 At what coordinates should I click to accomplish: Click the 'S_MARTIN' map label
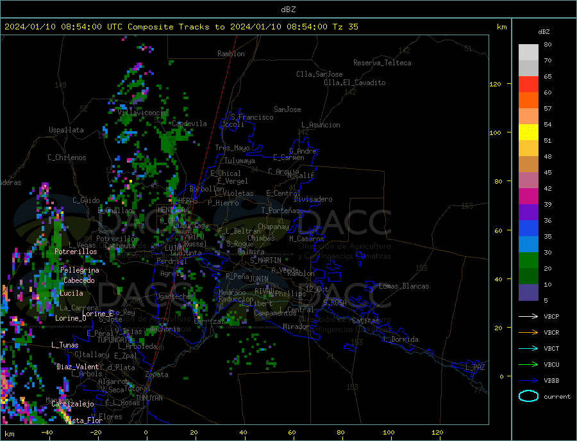click(265, 261)
